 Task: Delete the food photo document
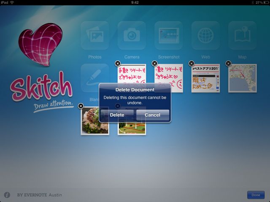pos(81,106)
